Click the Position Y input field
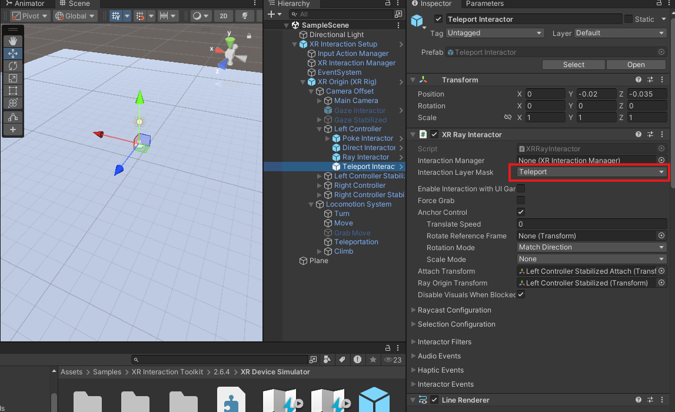Image resolution: width=675 pixels, height=412 pixels. click(596, 94)
